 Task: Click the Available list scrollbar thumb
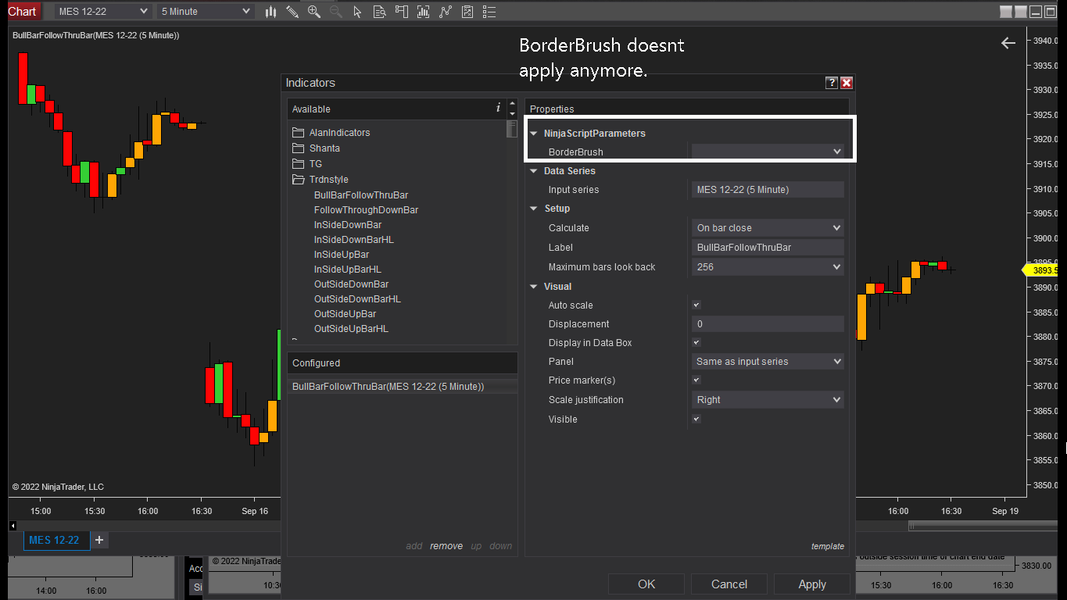tap(512, 128)
